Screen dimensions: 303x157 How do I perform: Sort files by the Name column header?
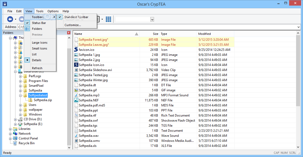point(106,34)
